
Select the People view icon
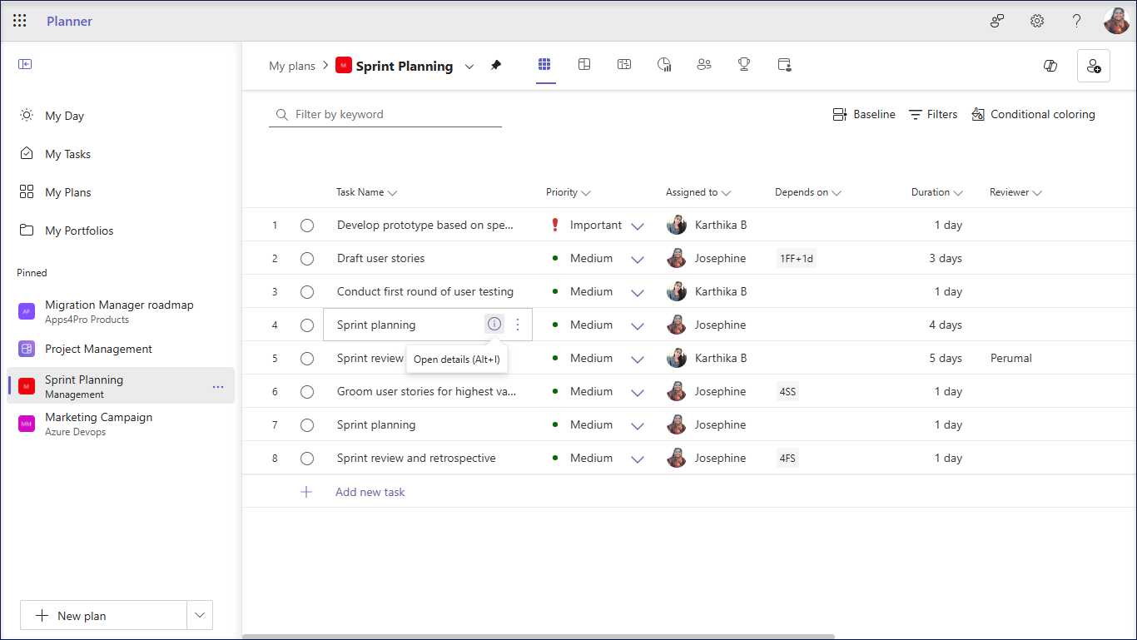pos(704,64)
